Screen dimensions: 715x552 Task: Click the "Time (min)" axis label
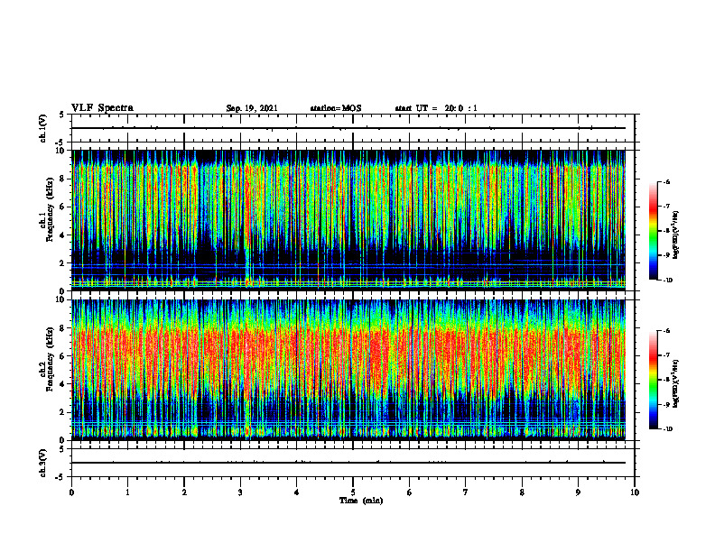tap(361, 501)
